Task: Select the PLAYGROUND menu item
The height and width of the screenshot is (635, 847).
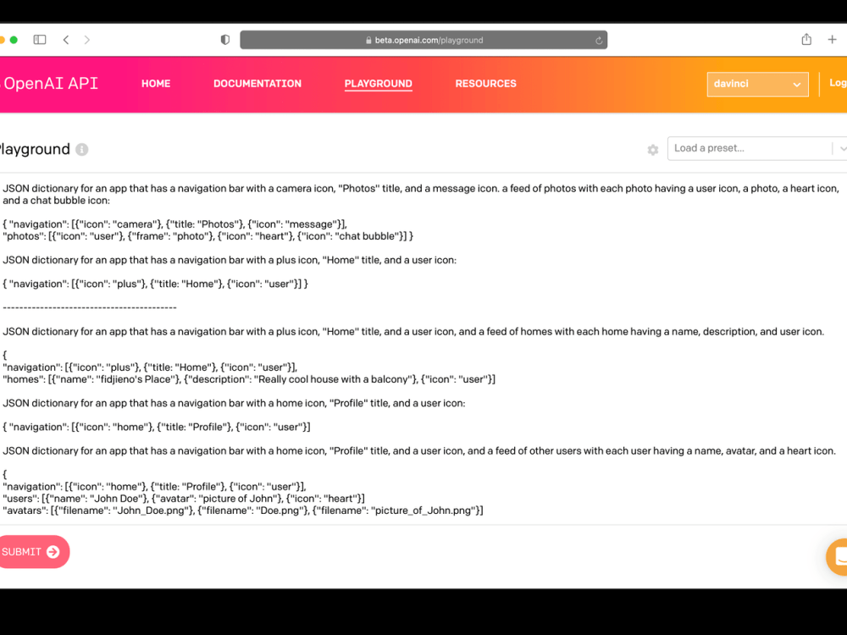Action: point(378,84)
